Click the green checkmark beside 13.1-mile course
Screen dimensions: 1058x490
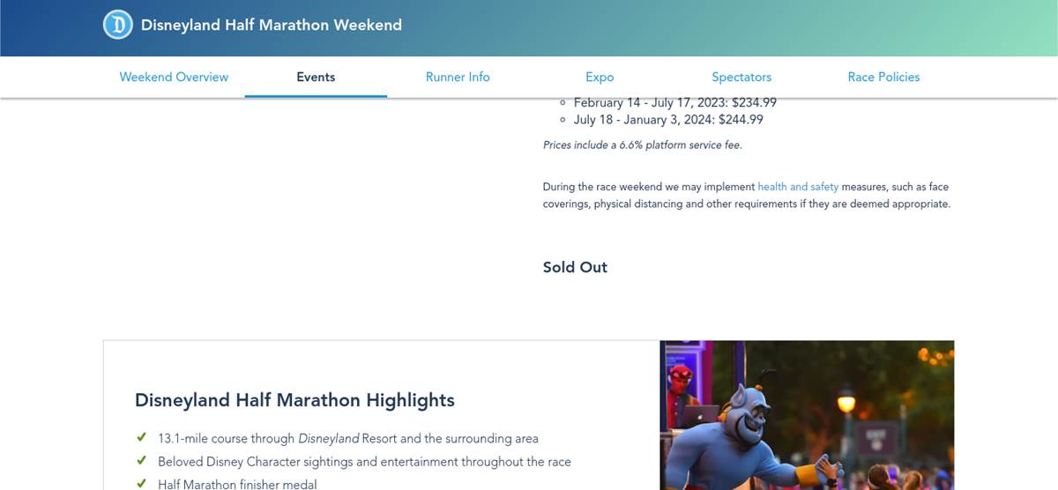pyautogui.click(x=141, y=437)
